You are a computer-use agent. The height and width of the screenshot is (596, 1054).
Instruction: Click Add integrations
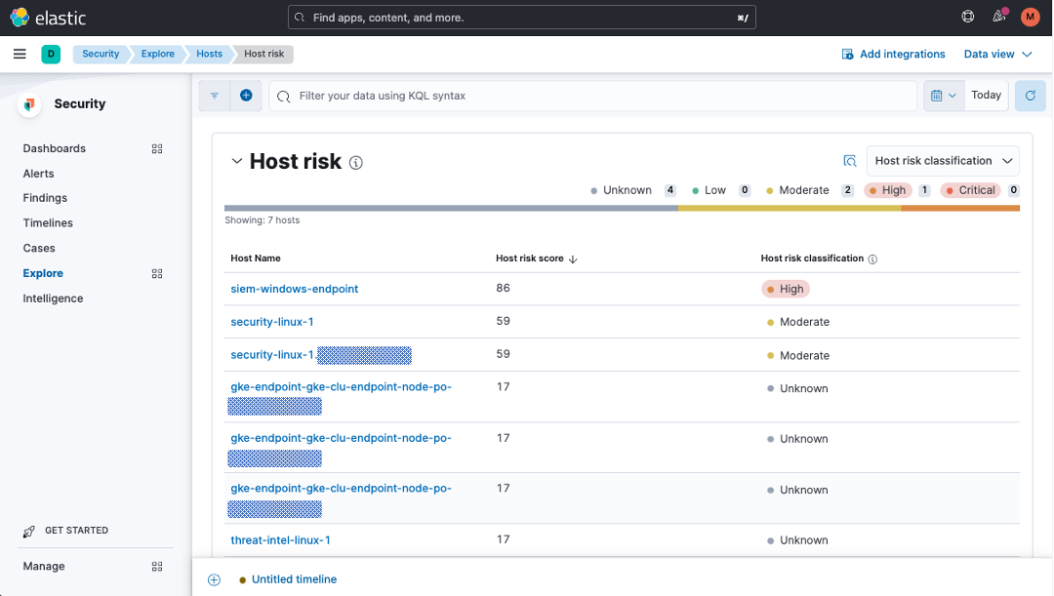coord(893,54)
